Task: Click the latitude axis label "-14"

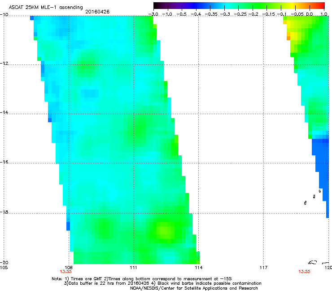Action: [x=4, y=112]
